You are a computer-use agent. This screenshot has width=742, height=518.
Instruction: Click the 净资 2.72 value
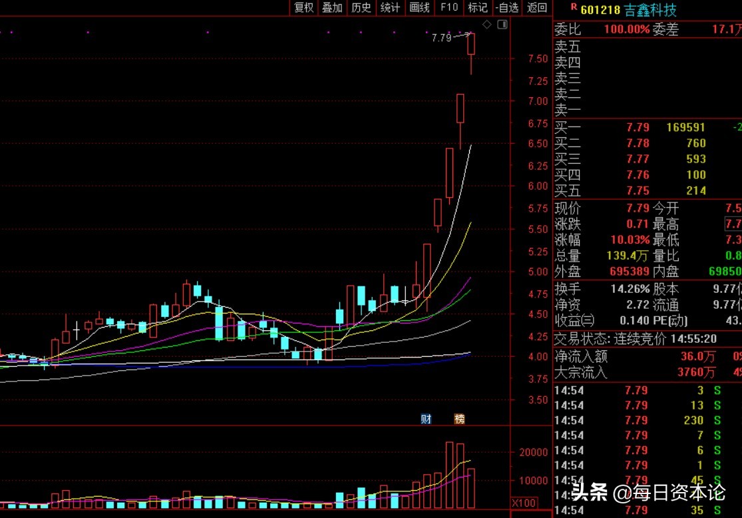pyautogui.click(x=638, y=304)
